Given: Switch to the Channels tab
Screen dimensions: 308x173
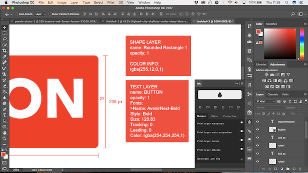Looking at the screenshot, I should coord(273,95).
